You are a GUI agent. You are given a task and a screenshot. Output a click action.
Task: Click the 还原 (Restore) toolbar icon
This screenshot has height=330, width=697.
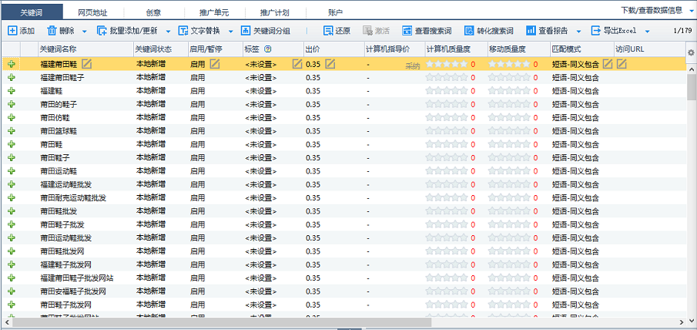pyautogui.click(x=327, y=31)
